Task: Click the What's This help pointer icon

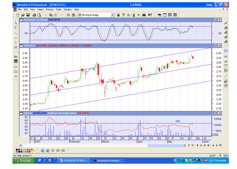Action: (x=150, y=15)
